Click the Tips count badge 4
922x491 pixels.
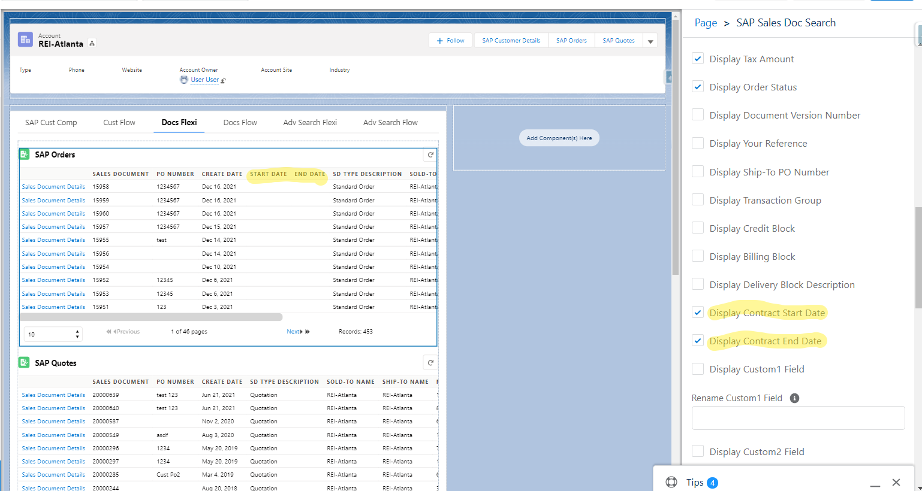pyautogui.click(x=712, y=483)
